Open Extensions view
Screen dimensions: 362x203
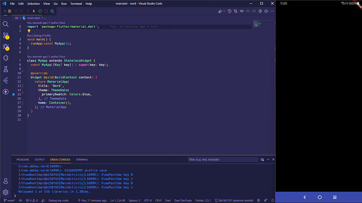pos(6,58)
